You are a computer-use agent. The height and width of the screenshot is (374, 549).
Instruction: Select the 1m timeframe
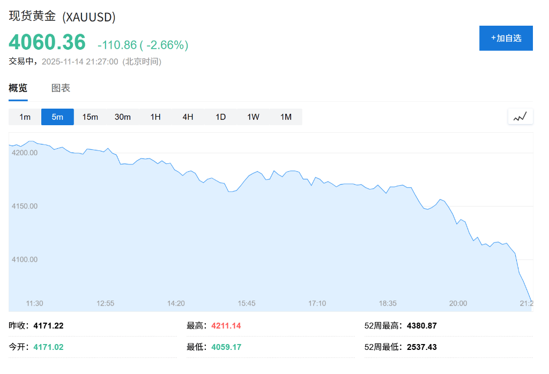[x=25, y=117]
